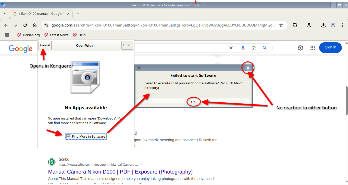Start voice search with microphone icon
The image size is (348, 185).
pos(243,48)
